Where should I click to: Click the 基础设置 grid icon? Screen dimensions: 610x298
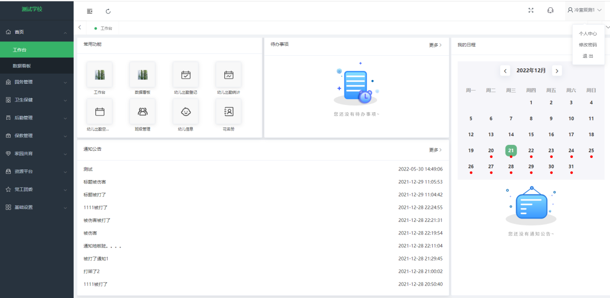[8, 207]
